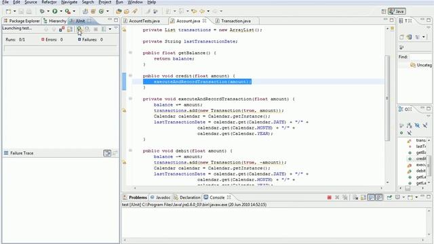Click the External Tools run icon

pos(68,12)
